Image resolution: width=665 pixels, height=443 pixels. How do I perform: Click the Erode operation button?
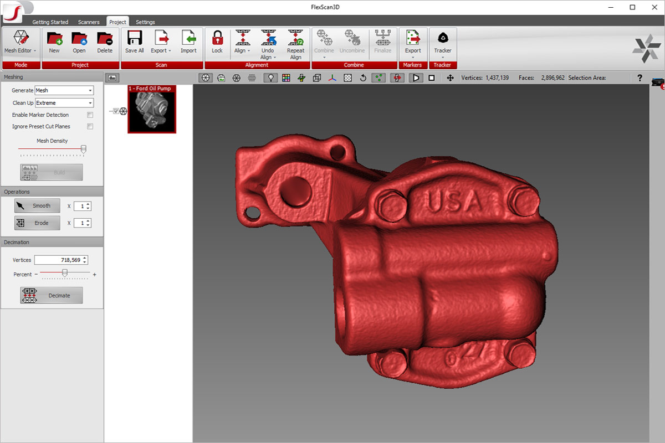(37, 223)
